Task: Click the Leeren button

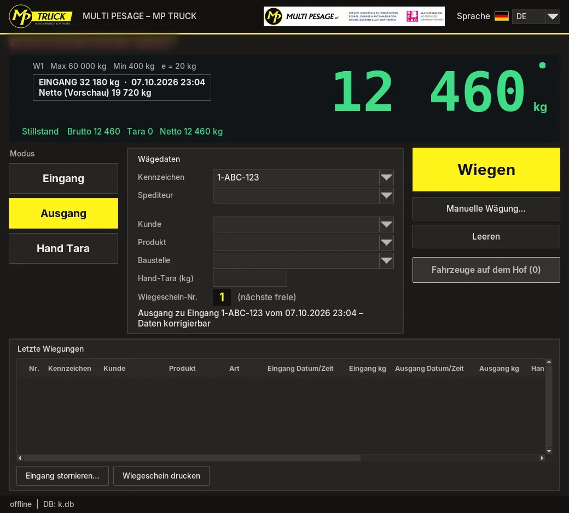Action: (486, 237)
